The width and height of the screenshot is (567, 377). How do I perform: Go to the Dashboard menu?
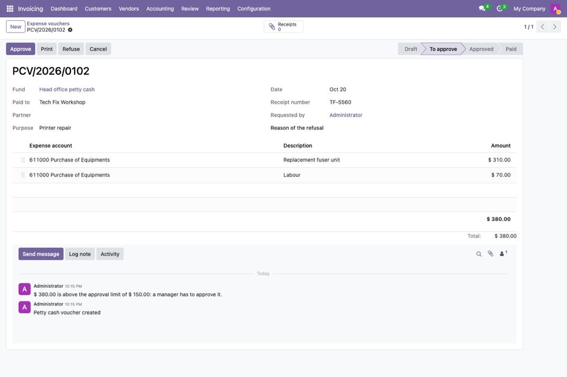point(64,9)
